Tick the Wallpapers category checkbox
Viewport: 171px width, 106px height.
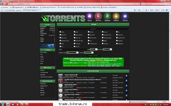(x=117, y=44)
